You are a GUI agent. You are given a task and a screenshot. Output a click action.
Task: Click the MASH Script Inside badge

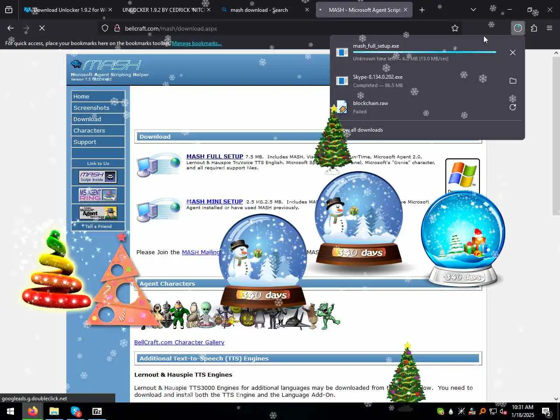pos(98,177)
